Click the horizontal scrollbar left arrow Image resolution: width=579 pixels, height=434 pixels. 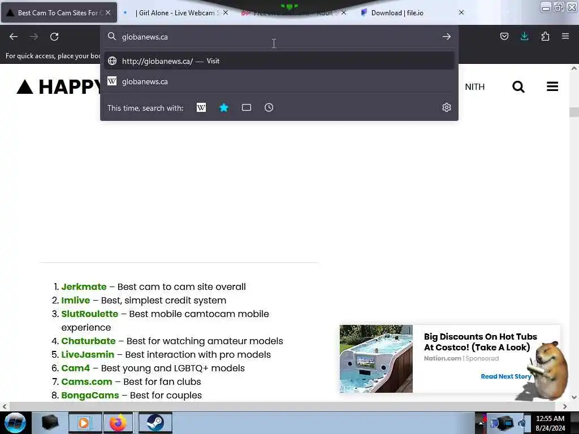(4, 406)
